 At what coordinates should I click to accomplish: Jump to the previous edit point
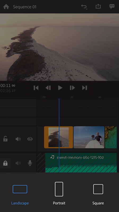pyautogui.click(x=36, y=88)
